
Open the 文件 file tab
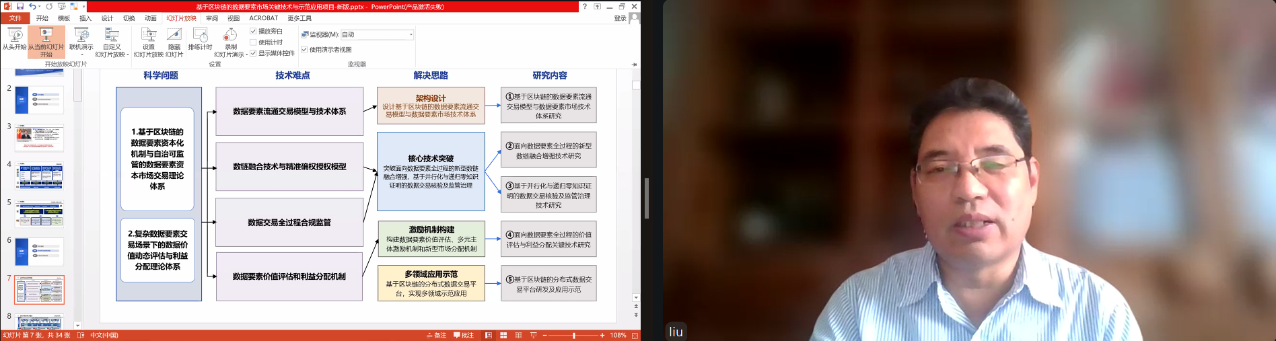point(15,18)
